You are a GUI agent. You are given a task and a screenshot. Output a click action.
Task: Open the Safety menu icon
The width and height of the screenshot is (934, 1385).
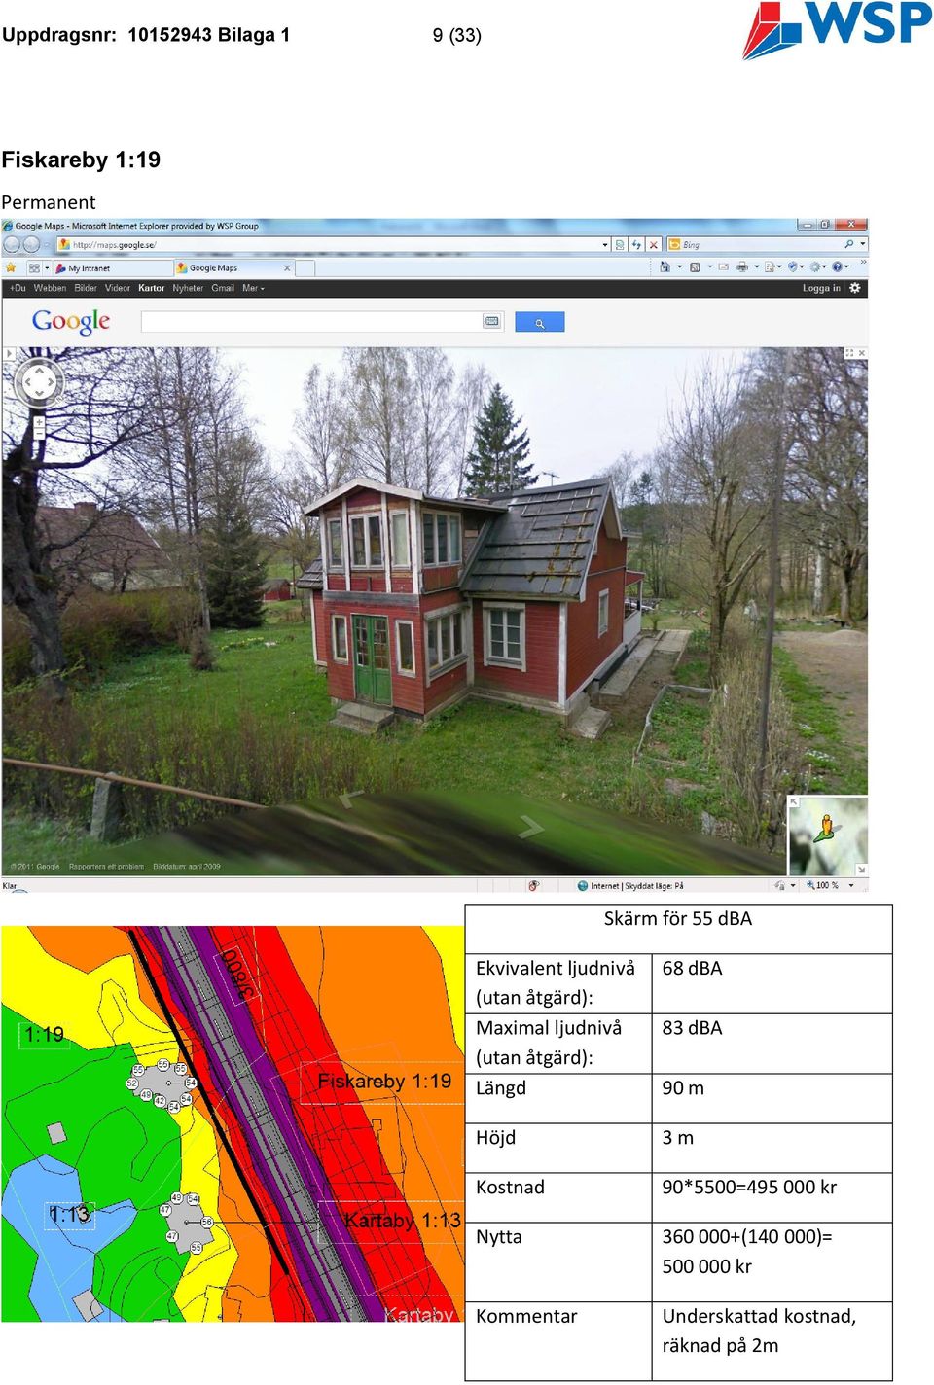point(794,266)
